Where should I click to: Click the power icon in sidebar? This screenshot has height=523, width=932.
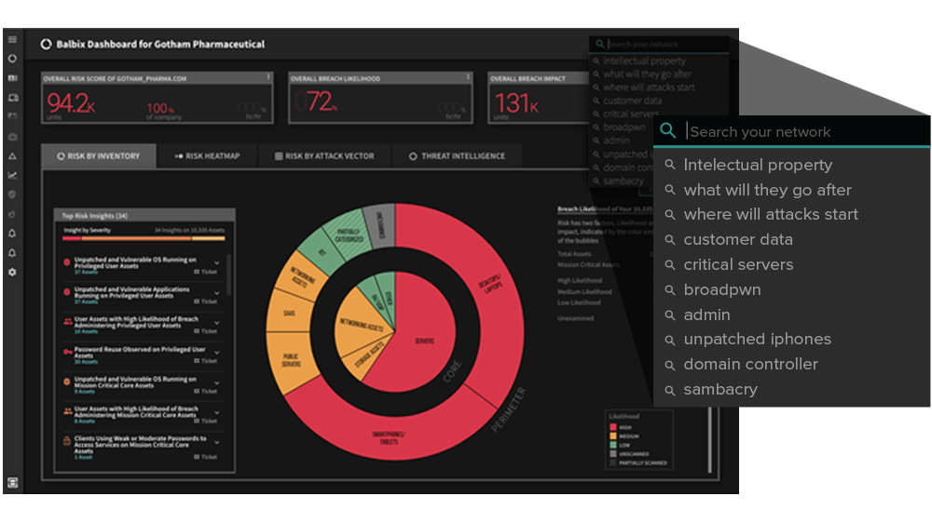click(x=12, y=214)
